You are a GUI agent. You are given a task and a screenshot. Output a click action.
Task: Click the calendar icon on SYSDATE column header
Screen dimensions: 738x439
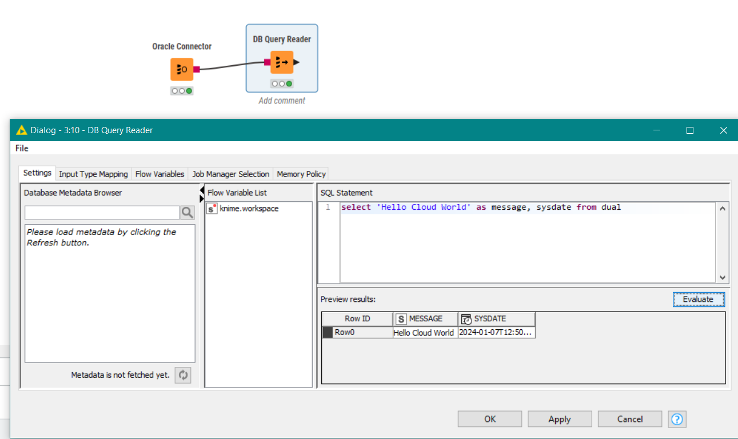coord(465,318)
